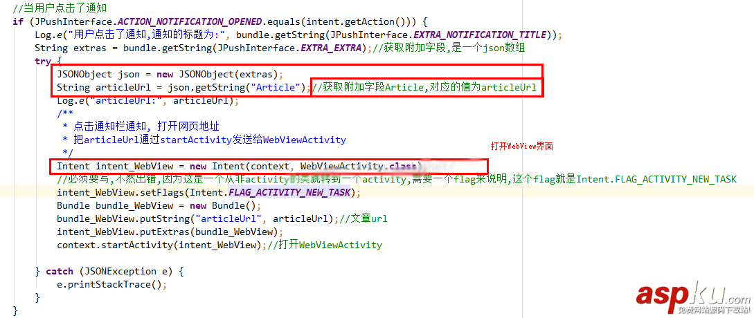The height and width of the screenshot is (318, 754).
Task: Click 'WebViewActivity.class' in the Intent constructor
Action: coord(359,166)
